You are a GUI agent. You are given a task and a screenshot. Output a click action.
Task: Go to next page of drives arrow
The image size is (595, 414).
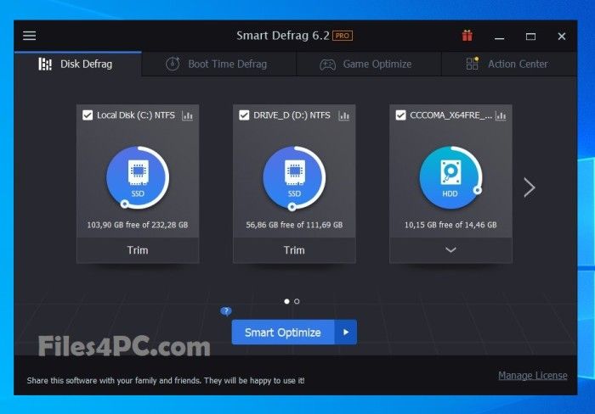(x=530, y=187)
